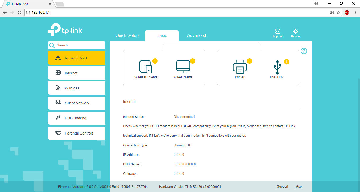The image size is (360, 192).
Task: Click the translate page icon in address bar
Action: (331, 12)
